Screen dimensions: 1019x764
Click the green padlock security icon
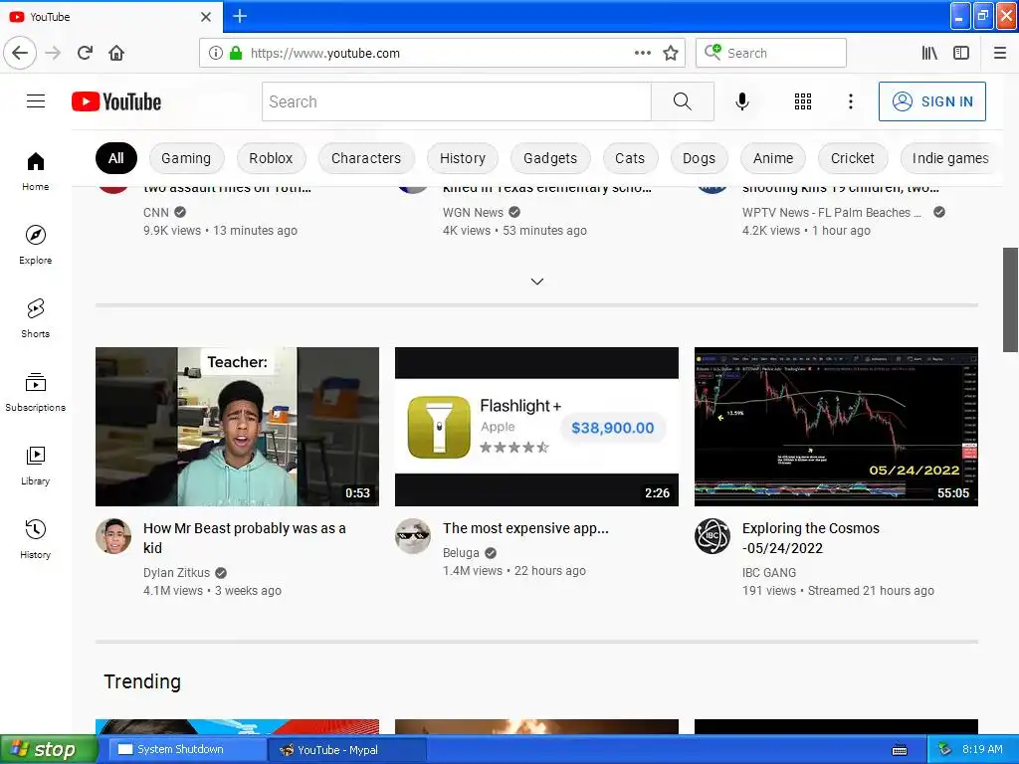coord(236,53)
